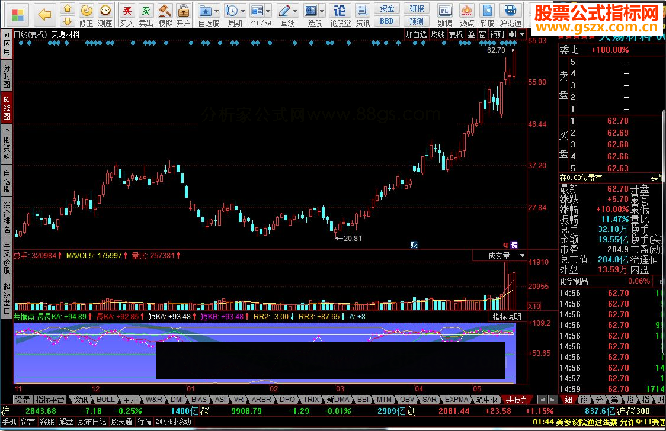The width and height of the screenshot is (666, 431).
Task: Expand the 周期 period dropdown arrow
Action: click(243, 11)
